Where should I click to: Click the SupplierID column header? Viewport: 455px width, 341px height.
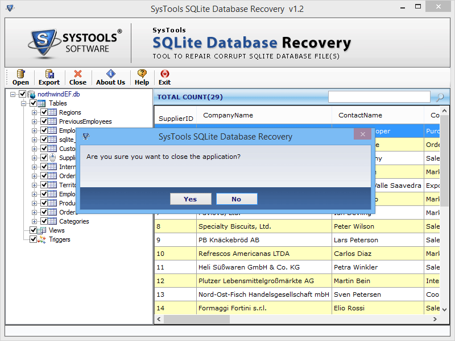176,116
